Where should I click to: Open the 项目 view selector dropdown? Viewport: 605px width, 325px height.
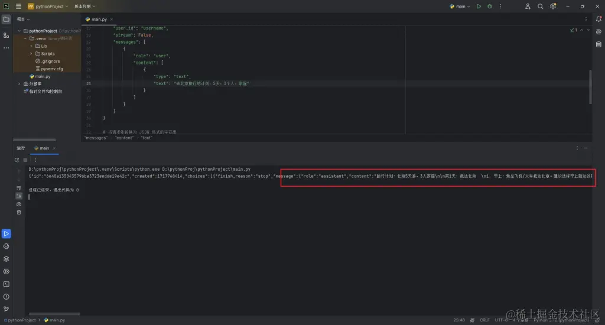[23, 19]
